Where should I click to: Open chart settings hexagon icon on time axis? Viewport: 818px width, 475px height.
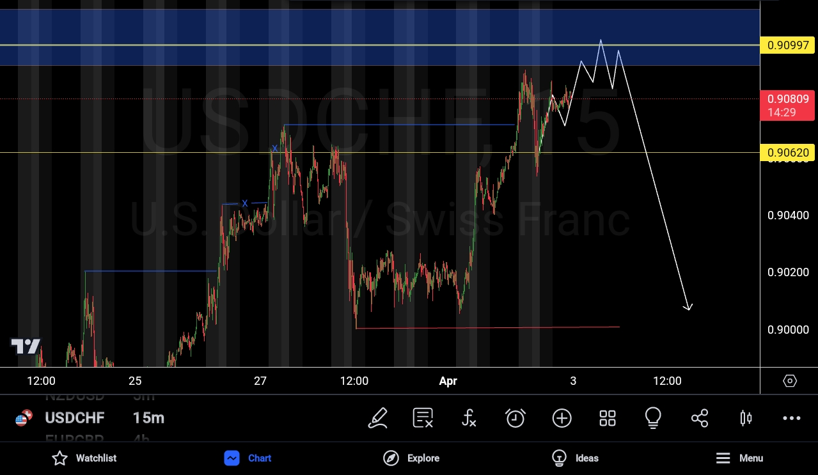790,381
